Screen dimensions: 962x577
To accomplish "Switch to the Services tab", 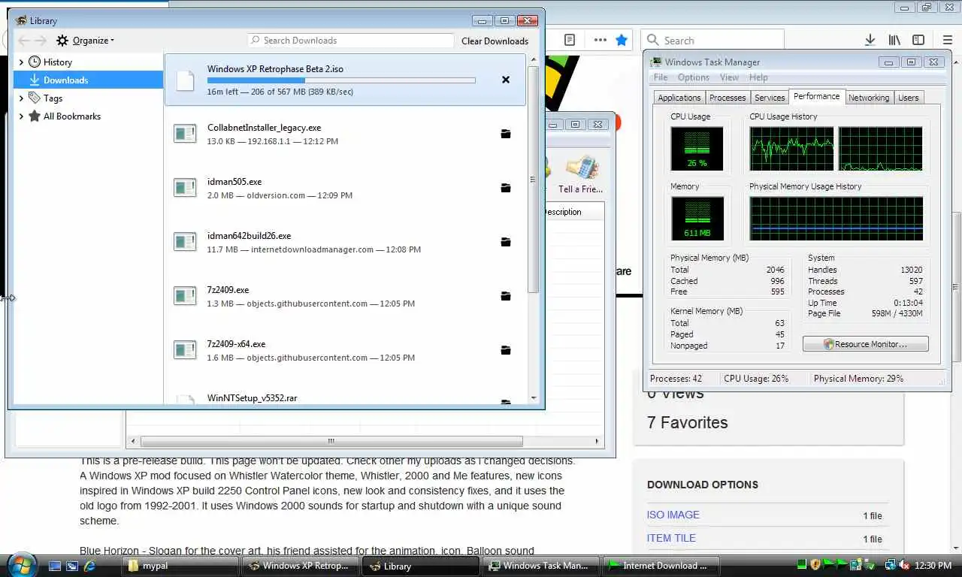I will pyautogui.click(x=770, y=98).
